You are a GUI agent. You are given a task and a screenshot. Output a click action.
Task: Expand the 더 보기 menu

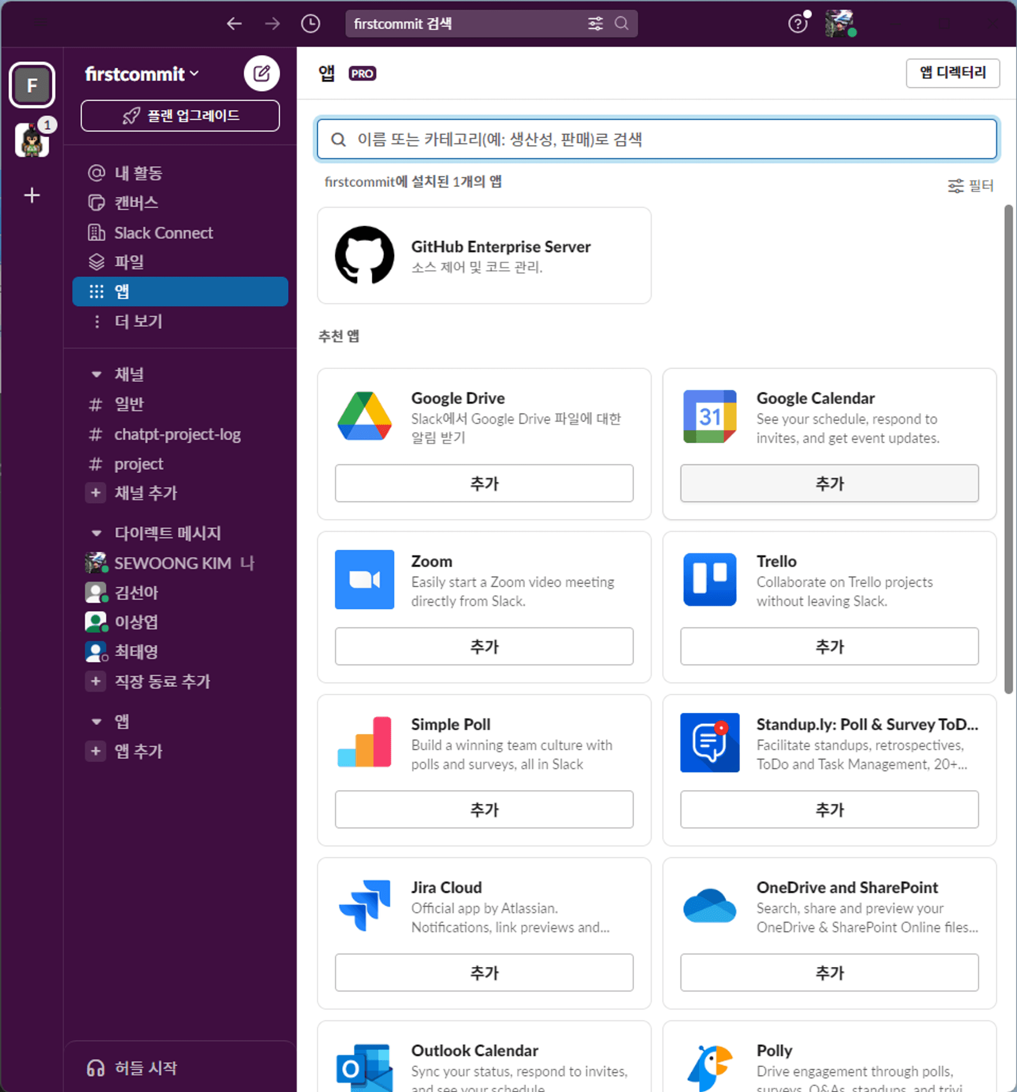(x=180, y=321)
